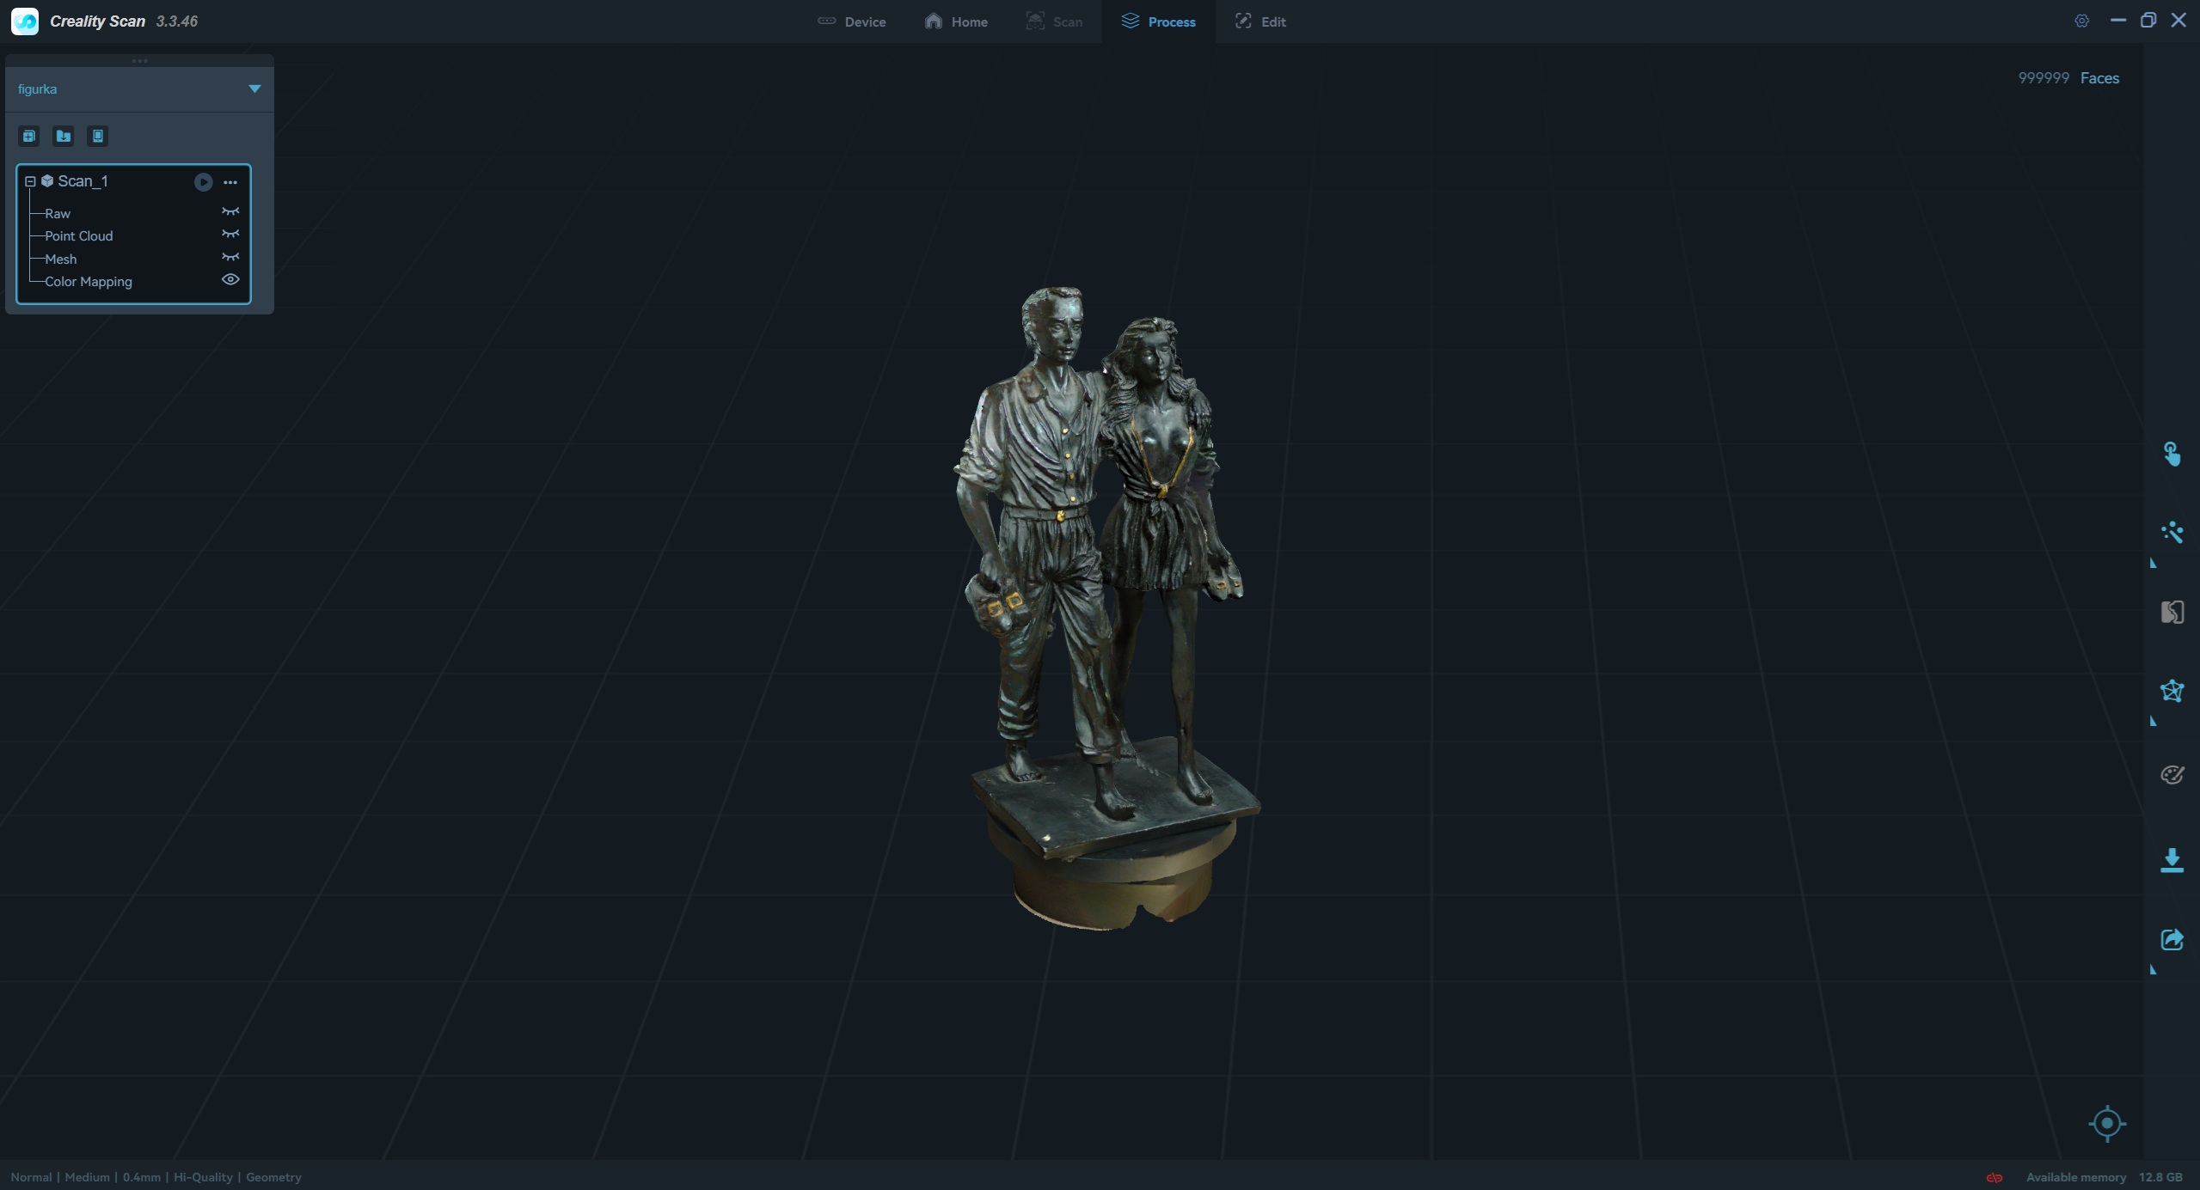The width and height of the screenshot is (2200, 1190).
Task: Show the Raw data layer
Action: click(x=230, y=211)
